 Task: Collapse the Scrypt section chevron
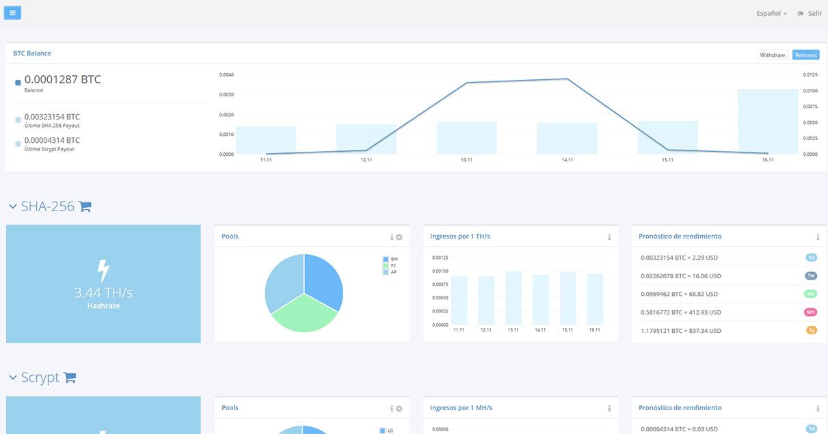13,377
